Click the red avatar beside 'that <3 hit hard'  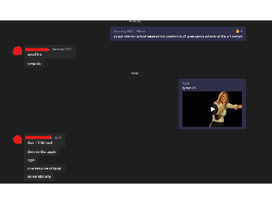(18, 139)
